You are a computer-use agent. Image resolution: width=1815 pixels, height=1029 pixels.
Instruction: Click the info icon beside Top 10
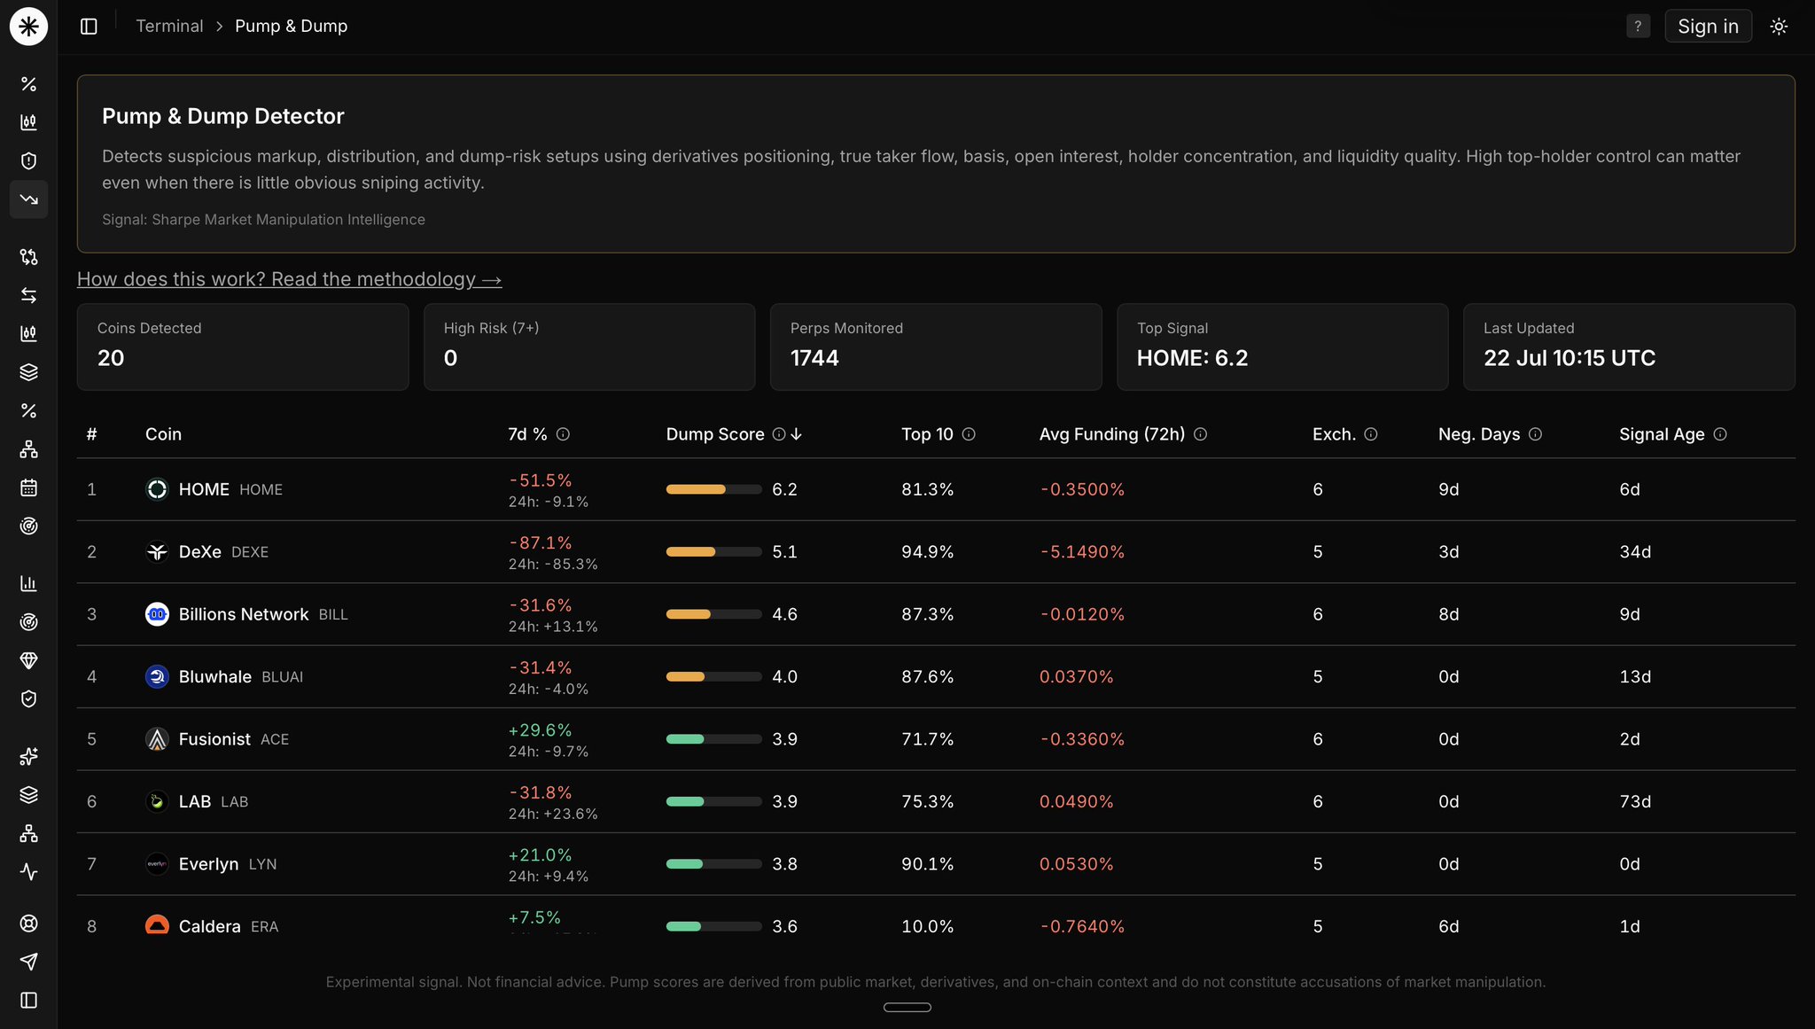[969, 434]
